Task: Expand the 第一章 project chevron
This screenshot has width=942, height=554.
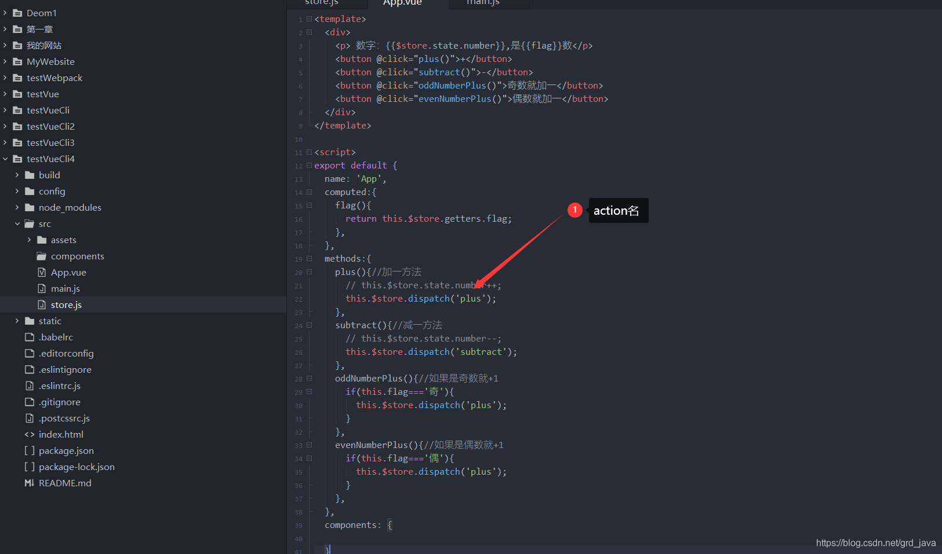Action: pos(5,29)
